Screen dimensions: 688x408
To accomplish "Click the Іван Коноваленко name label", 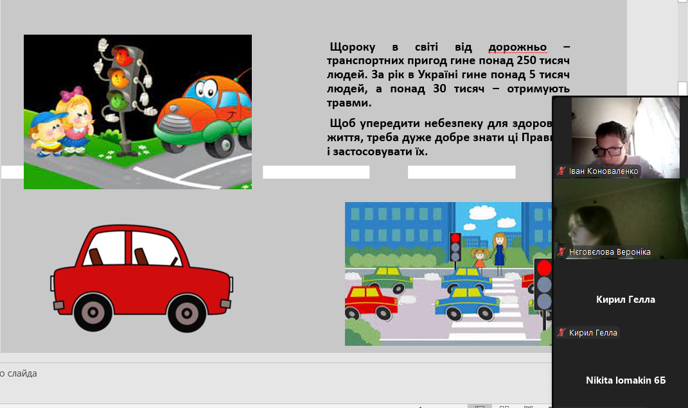I will [x=603, y=171].
